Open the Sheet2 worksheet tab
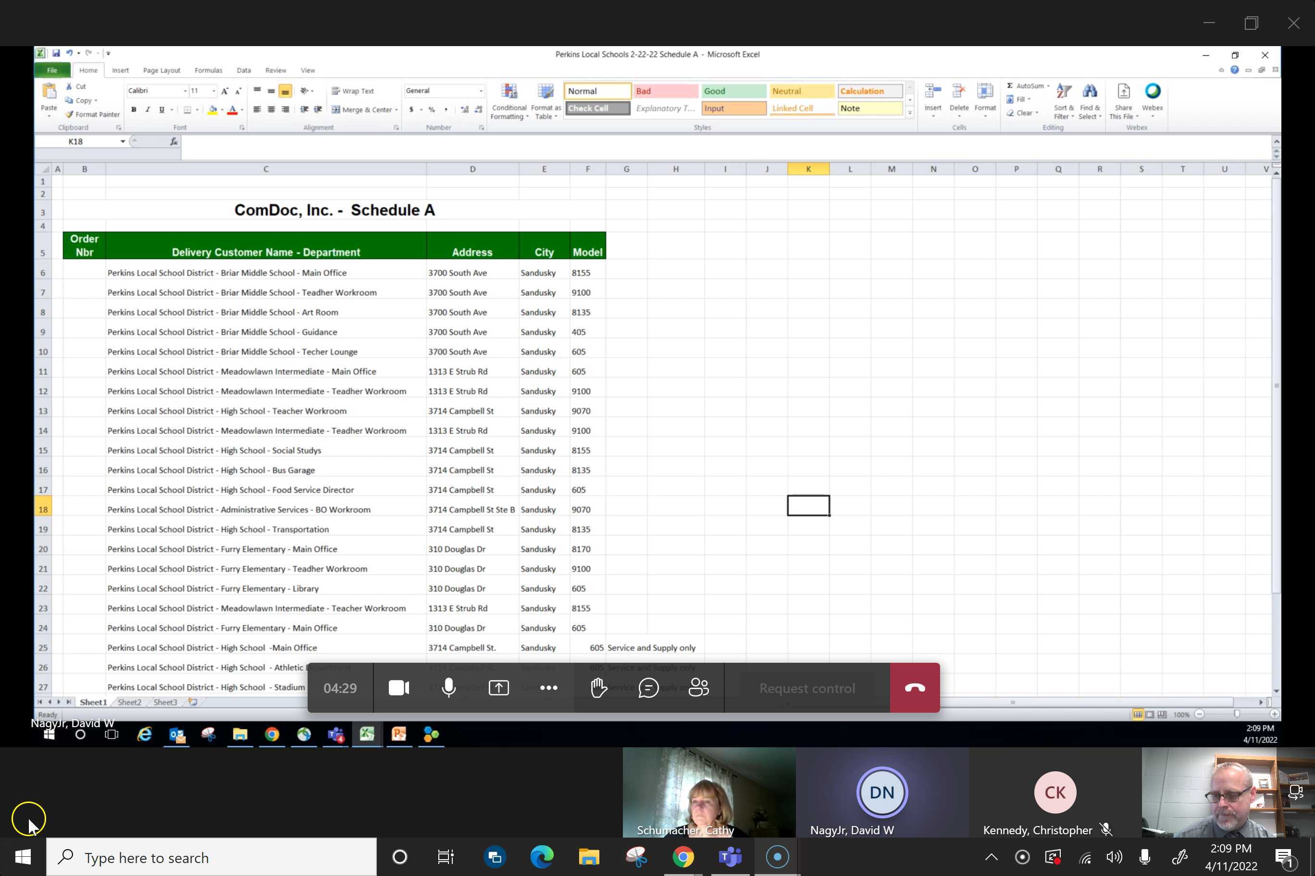This screenshot has height=876, width=1315. click(x=129, y=702)
